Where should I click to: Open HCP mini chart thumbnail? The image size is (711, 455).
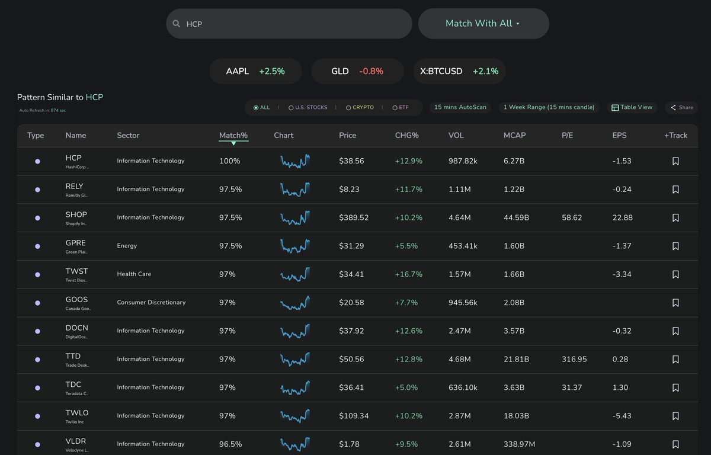tap(295, 161)
